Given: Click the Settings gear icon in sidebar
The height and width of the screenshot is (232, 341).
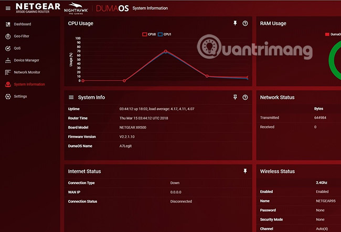Looking at the screenshot, I should (x=8, y=97).
